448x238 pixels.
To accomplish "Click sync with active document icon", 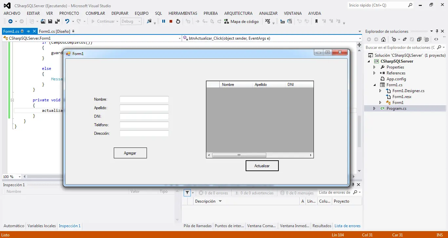I will point(404,39).
